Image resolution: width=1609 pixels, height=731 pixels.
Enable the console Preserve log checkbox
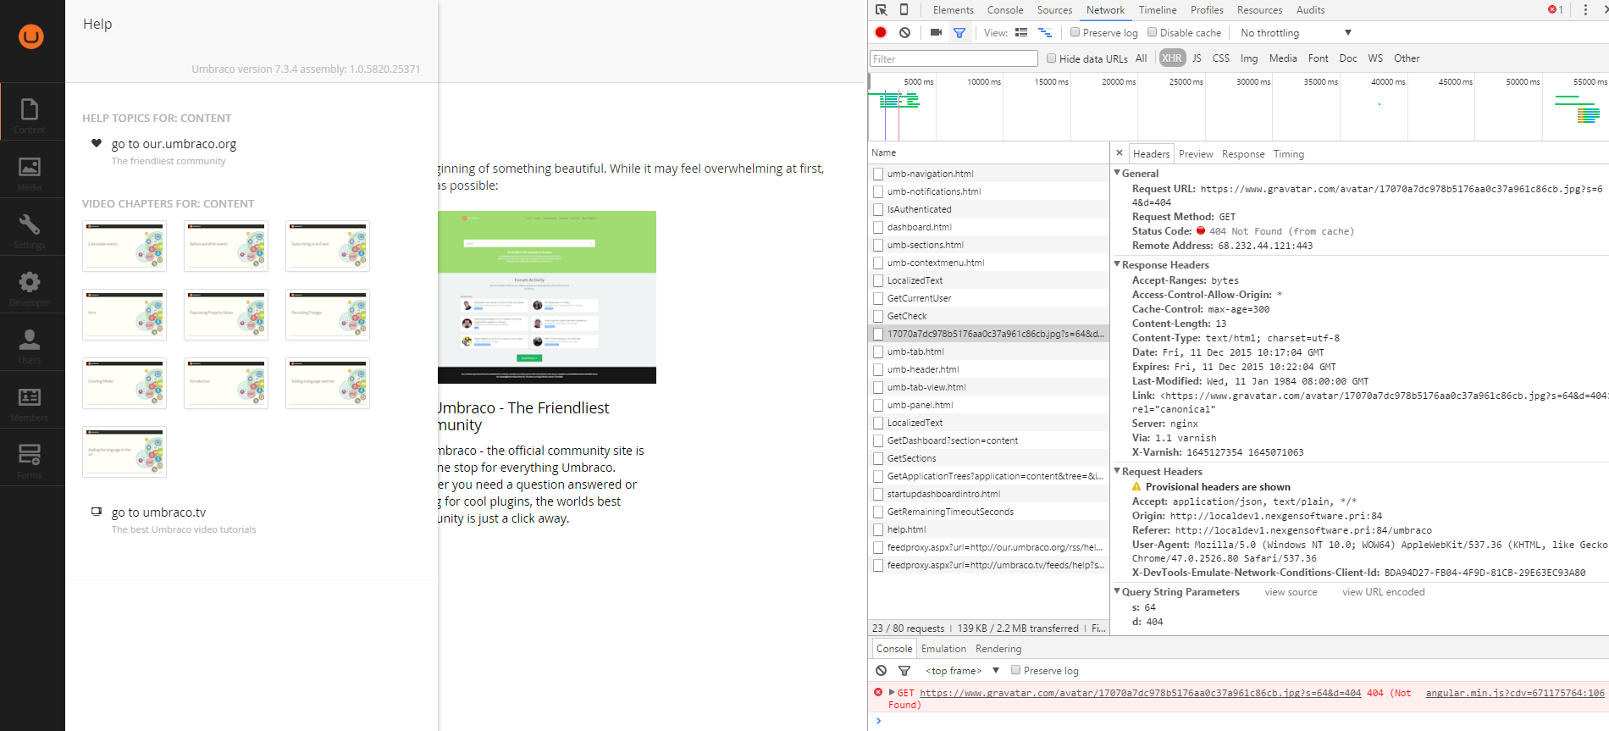tap(1015, 670)
